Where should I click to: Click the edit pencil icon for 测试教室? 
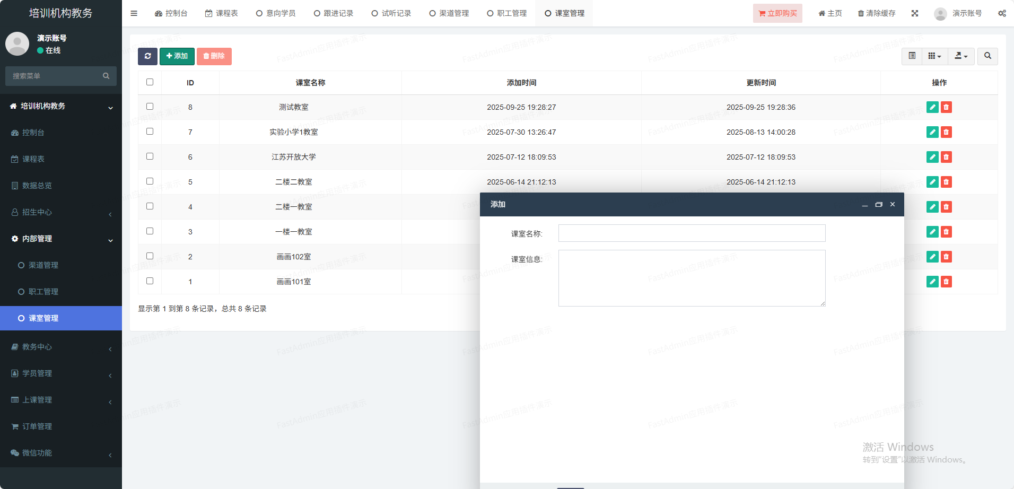(932, 107)
